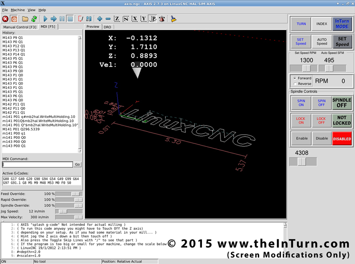Viewport: 355px width, 264px height.
Task: Adjust the Set Speed RPM slider
Action: point(304,68)
